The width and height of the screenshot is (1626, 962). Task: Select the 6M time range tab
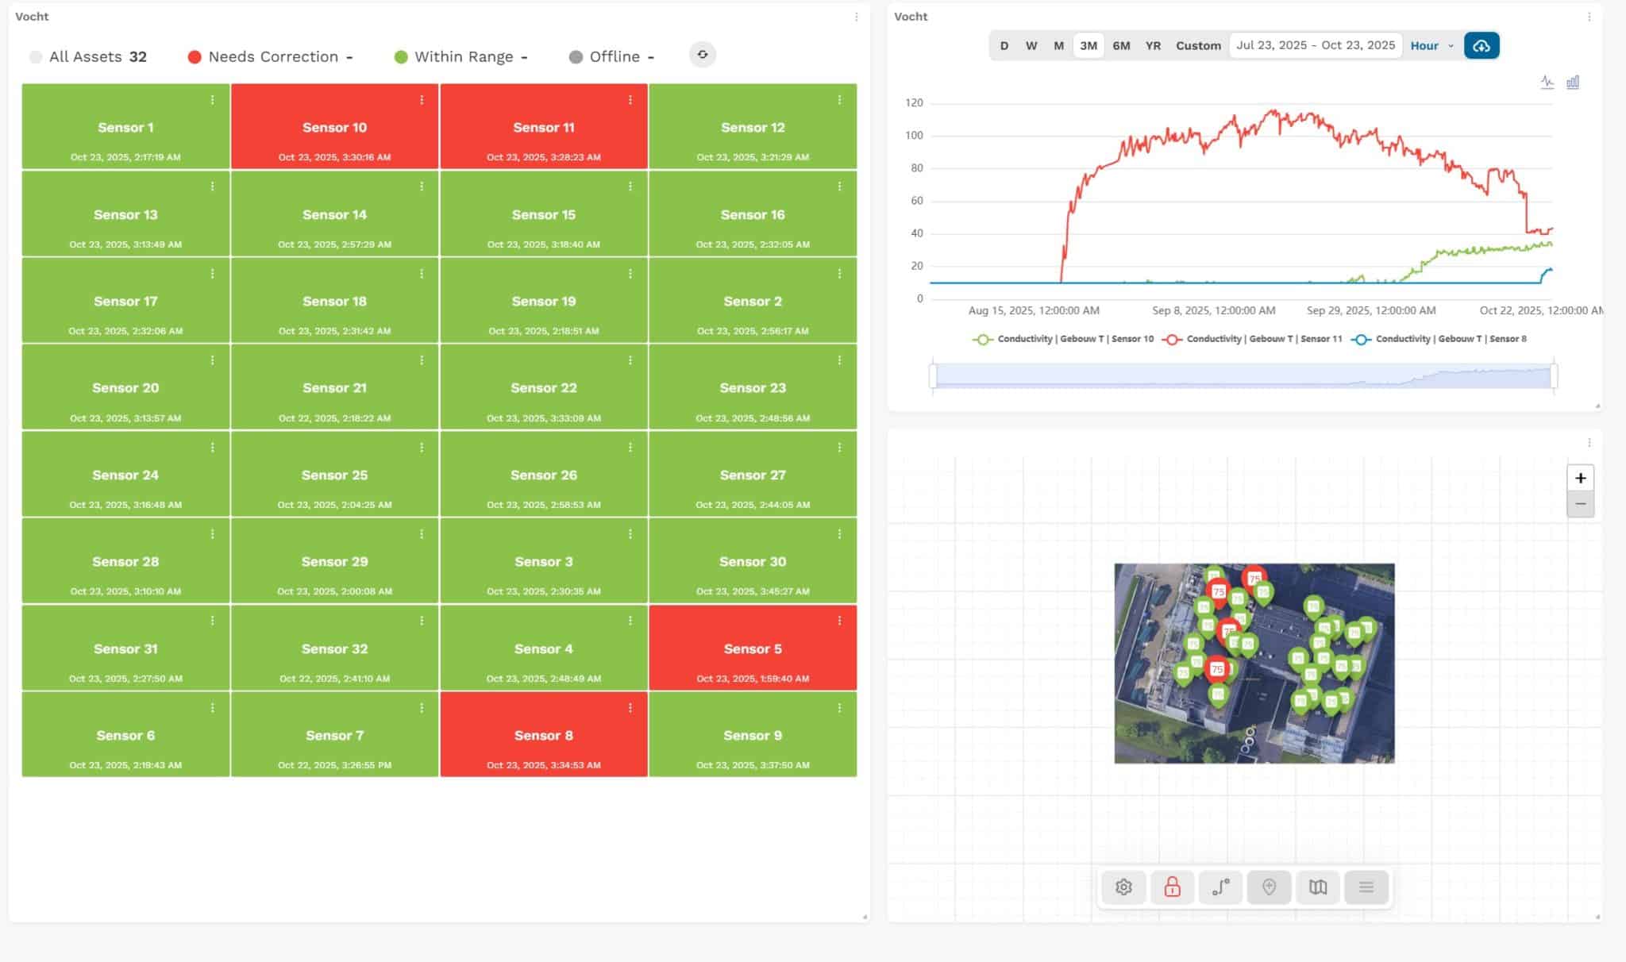coord(1121,45)
